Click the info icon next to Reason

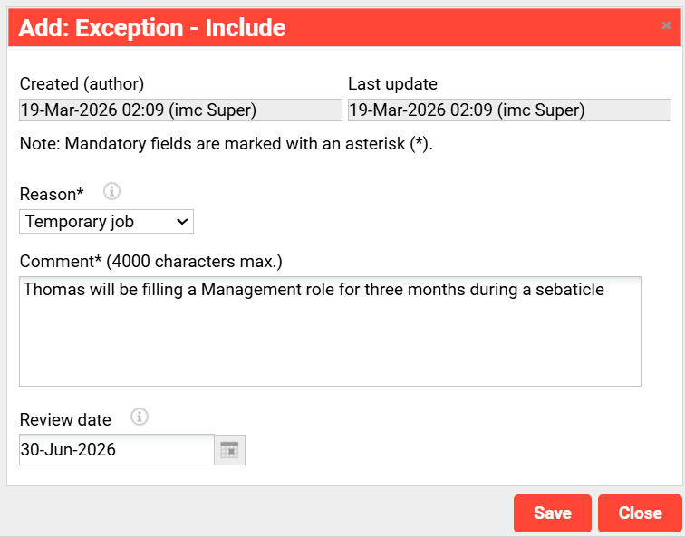(x=111, y=191)
